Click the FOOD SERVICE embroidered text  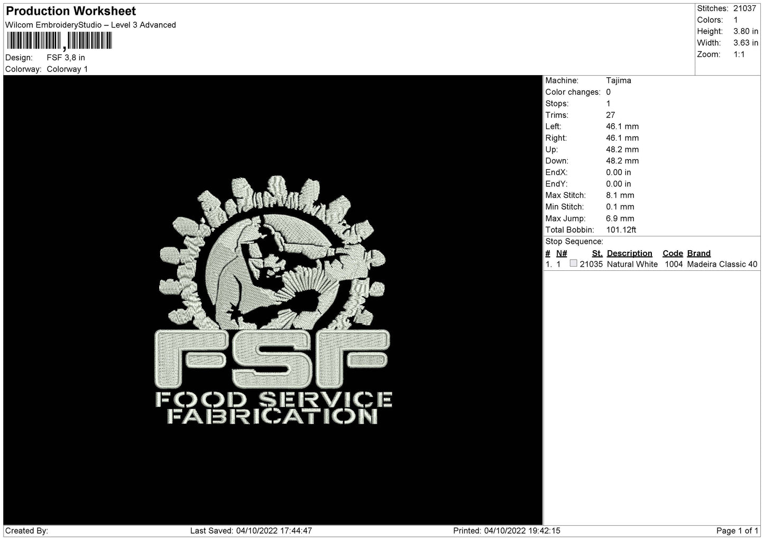(274, 399)
